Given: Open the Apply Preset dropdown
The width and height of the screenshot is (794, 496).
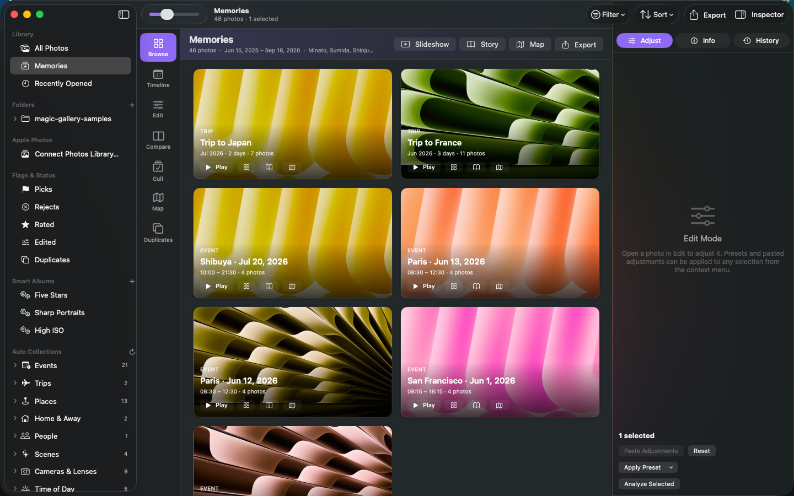Looking at the screenshot, I should pyautogui.click(x=648, y=467).
